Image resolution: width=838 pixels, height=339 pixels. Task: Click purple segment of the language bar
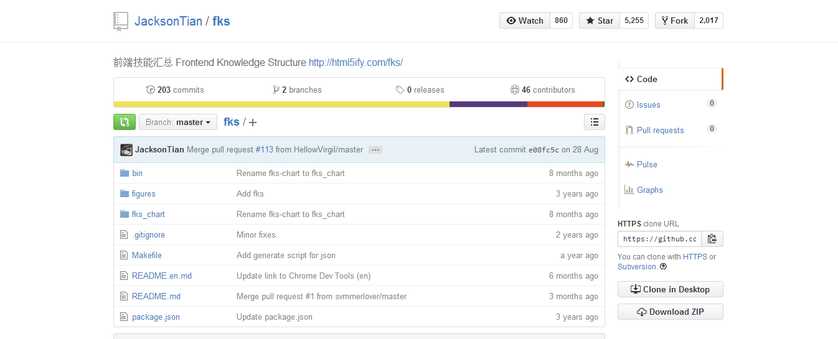click(x=488, y=104)
